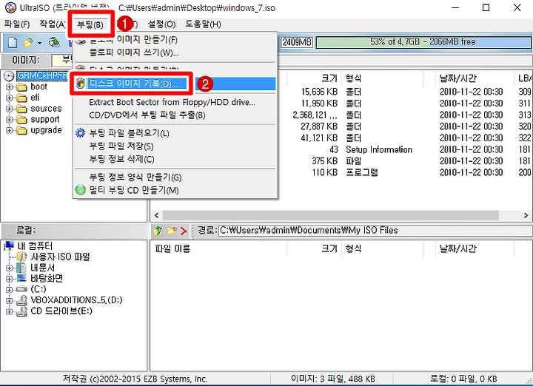Choose 멀티 부팅 CD 만들기(M) entry
Screen dimensions: 533x386
click(x=175, y=190)
